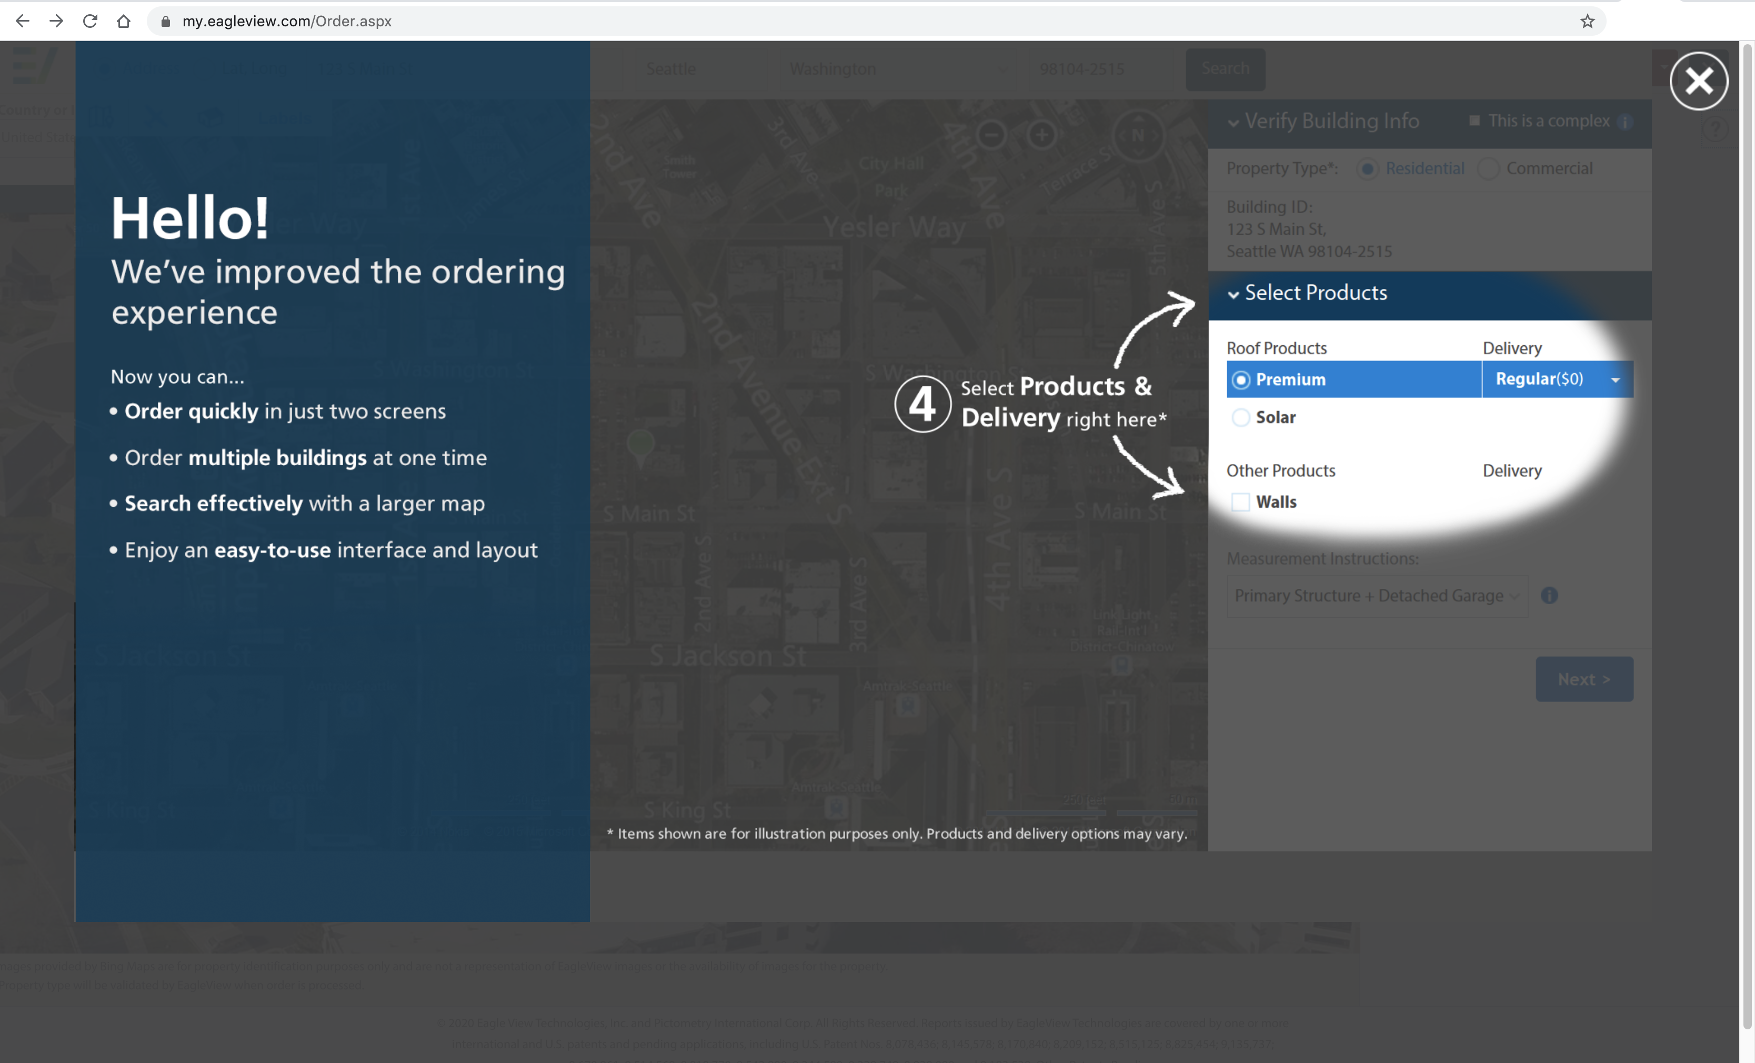Select the Commercial property type
The image size is (1755, 1063).
tap(1487, 169)
